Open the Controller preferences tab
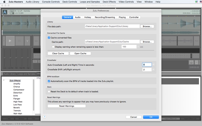The image size is (202, 126). 134,17
